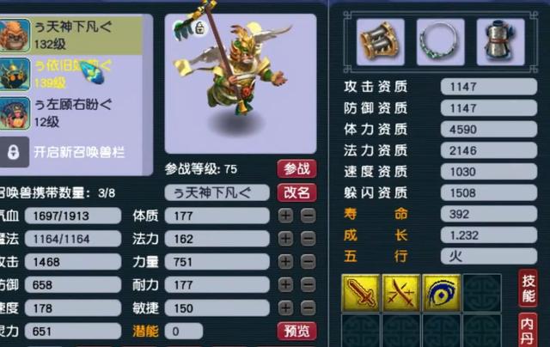
Task: Click the 参战 button
Action: (x=296, y=169)
